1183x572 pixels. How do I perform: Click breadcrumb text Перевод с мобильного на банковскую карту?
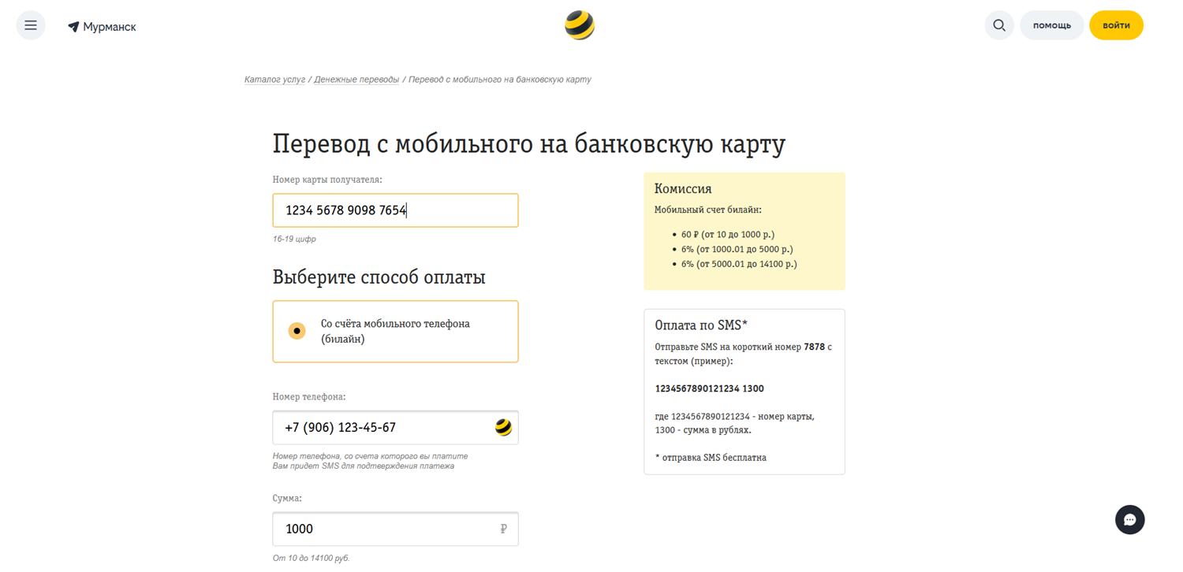500,80
